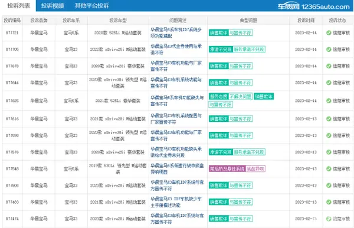This screenshot has width=354, height=228.
Task: Open complaint link 华晨宝马5系车机ID7系统多项功能减配
Action: point(176,33)
